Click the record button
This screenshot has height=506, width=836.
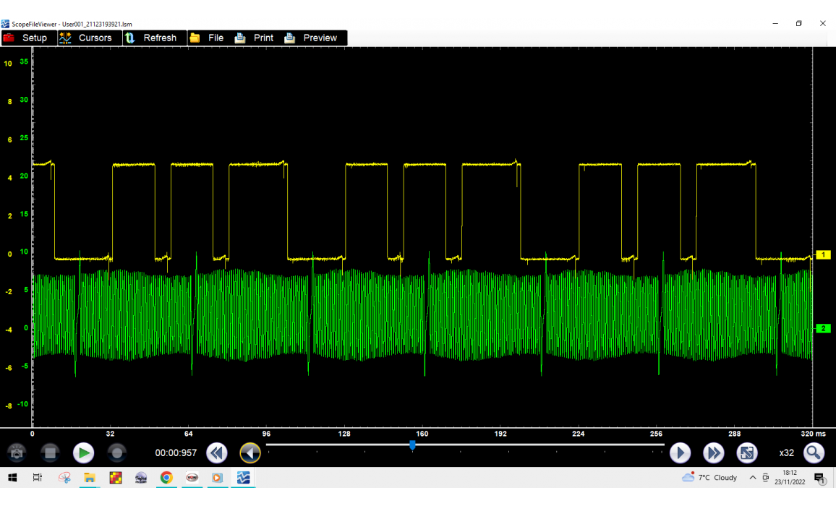[117, 453]
